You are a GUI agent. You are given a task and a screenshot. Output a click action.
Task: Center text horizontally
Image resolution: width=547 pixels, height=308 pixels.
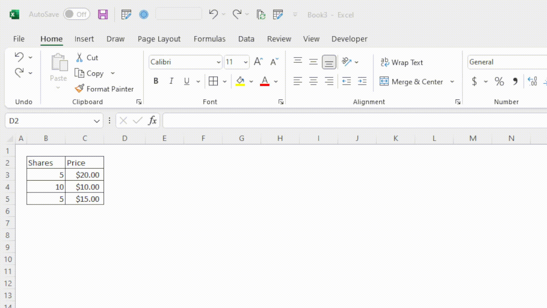[313, 81]
